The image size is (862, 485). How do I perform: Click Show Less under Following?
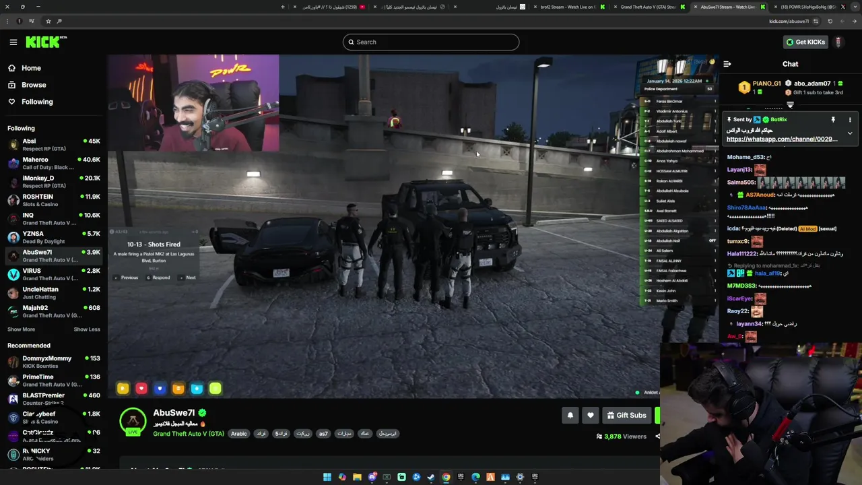(x=87, y=329)
